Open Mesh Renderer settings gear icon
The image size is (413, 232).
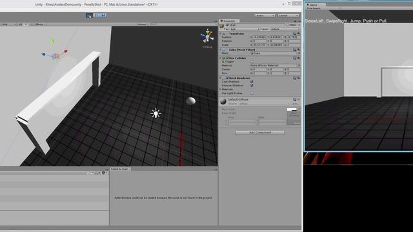click(x=299, y=78)
